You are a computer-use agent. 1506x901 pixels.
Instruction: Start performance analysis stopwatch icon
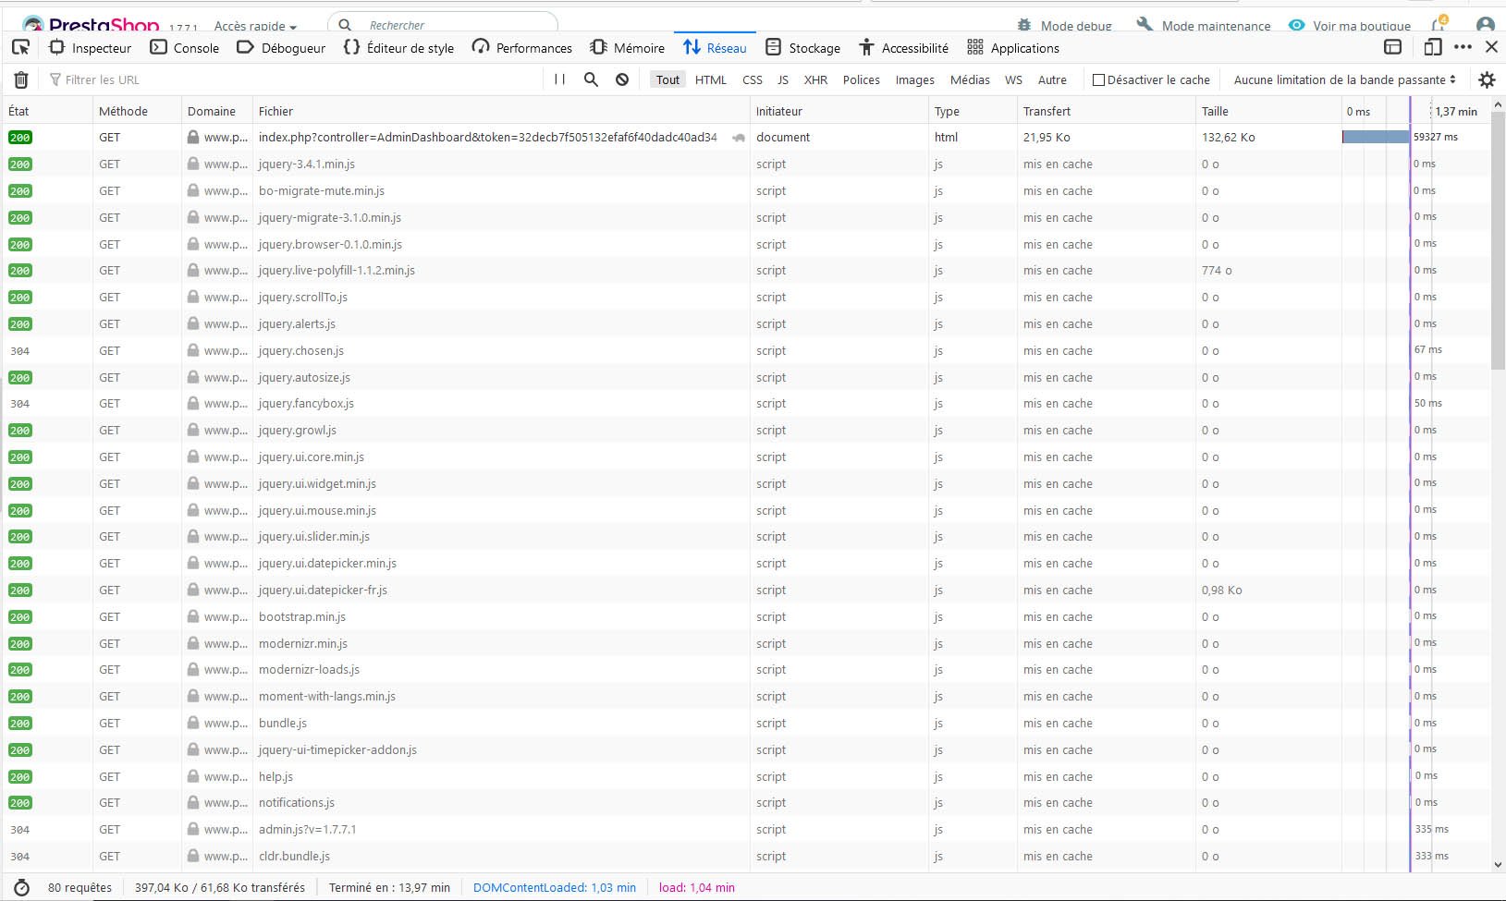pyautogui.click(x=22, y=887)
